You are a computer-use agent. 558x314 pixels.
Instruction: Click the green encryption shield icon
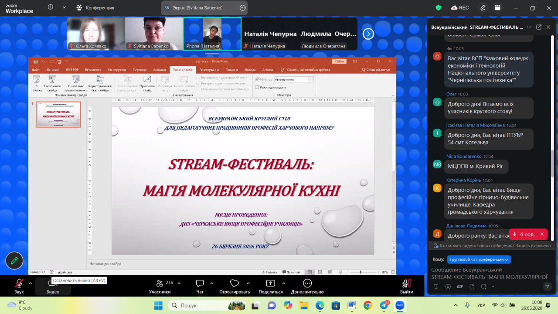439,7
